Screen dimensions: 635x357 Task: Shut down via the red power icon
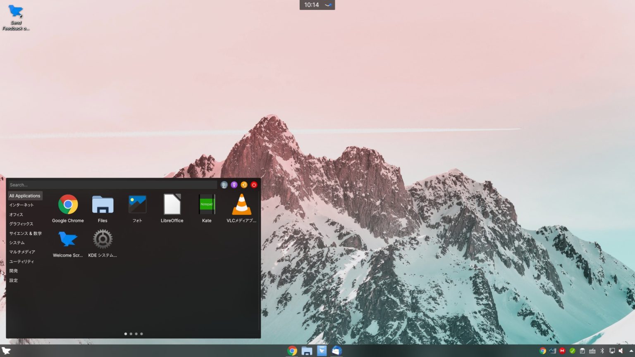point(254,185)
